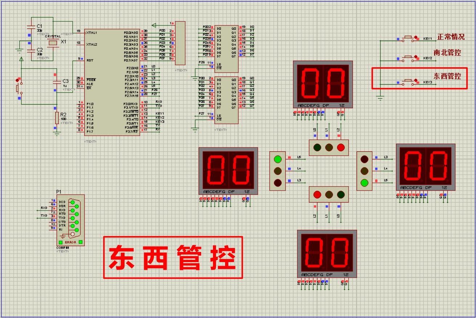The width and height of the screenshot is (476, 318).
Task: Click the power arrow terminal above resistor pack
Action: point(154,25)
